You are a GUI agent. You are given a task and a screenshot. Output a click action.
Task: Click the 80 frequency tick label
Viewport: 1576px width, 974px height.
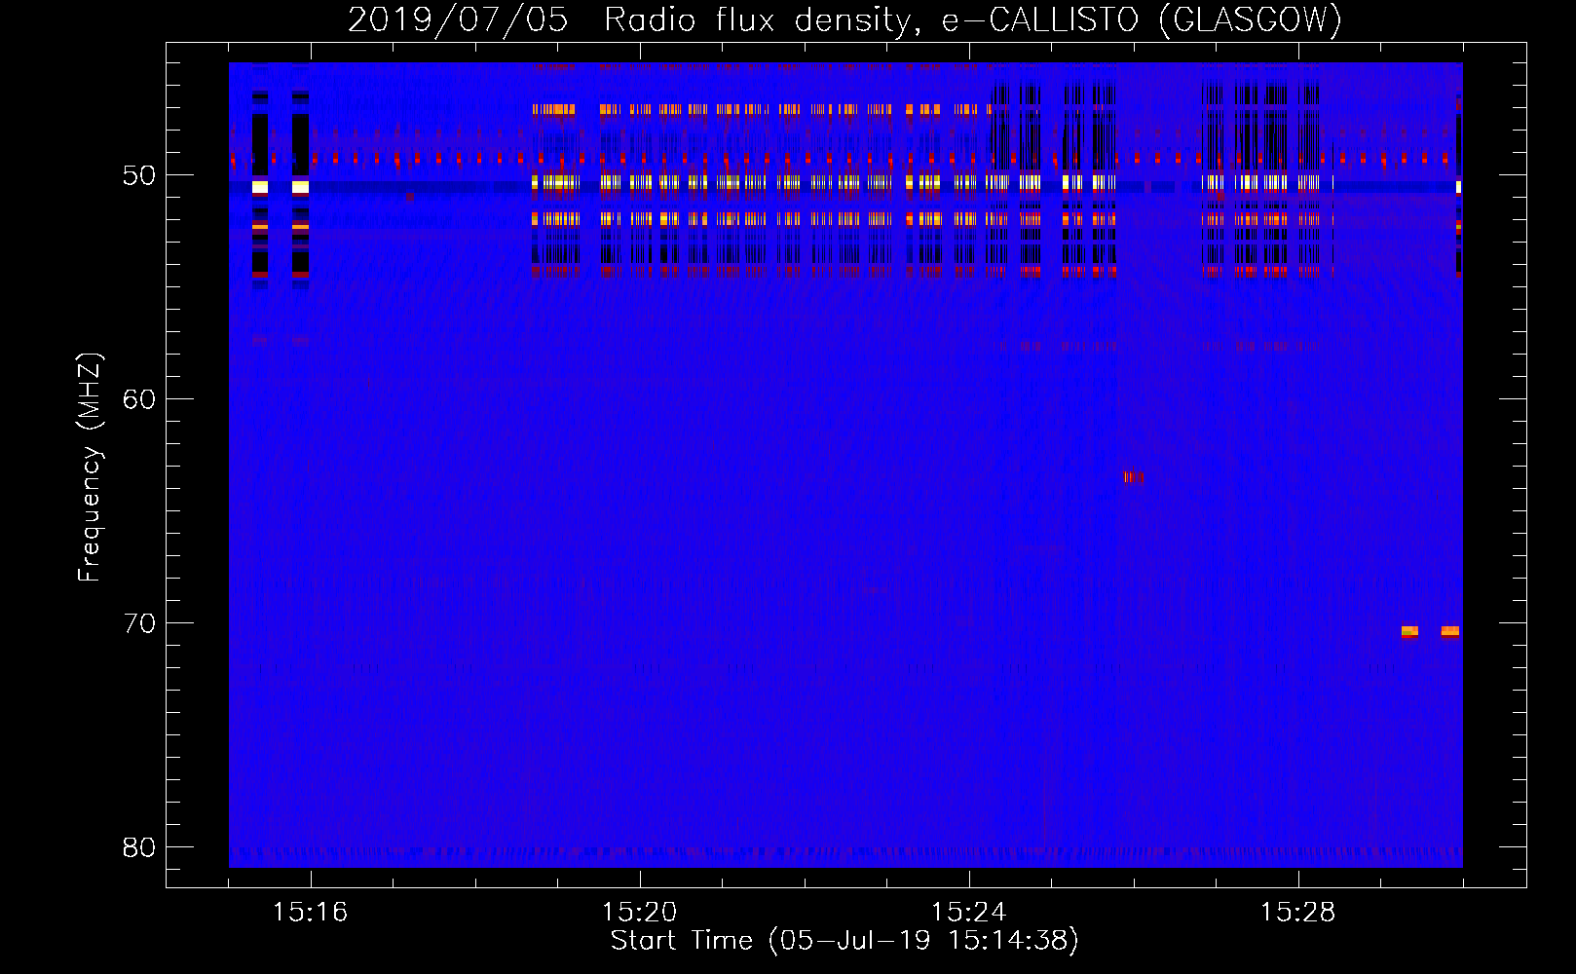tap(139, 847)
